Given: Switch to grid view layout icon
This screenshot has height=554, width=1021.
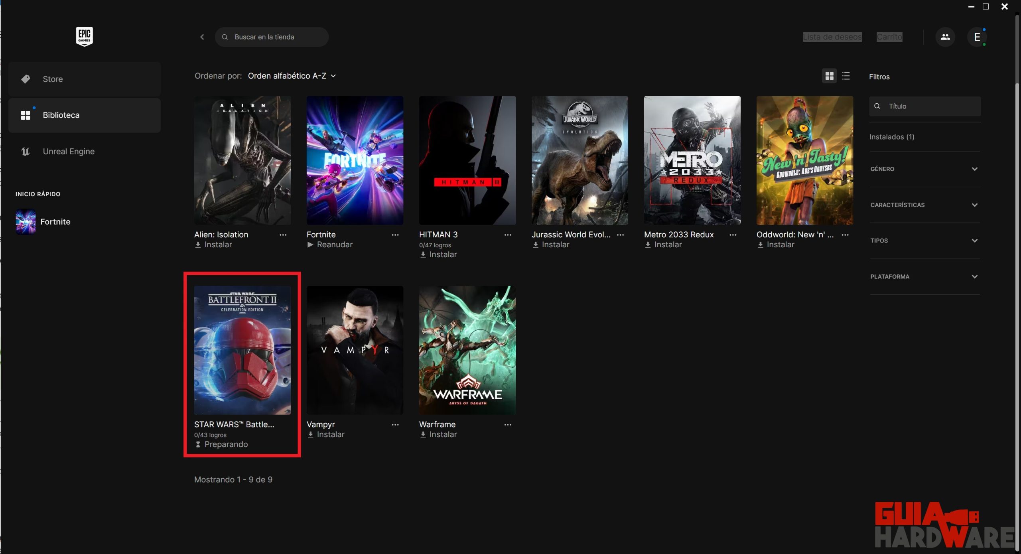Looking at the screenshot, I should [x=829, y=76].
